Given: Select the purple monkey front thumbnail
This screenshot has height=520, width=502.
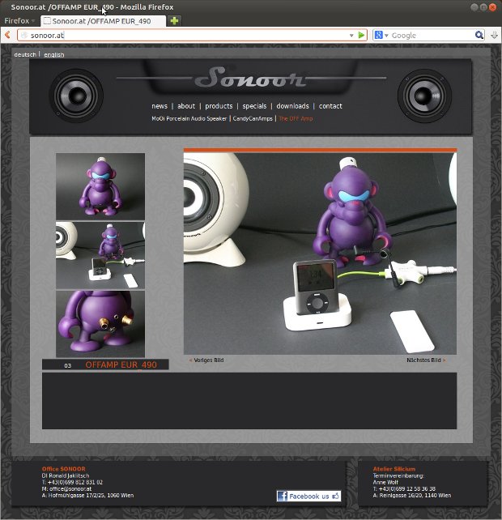Looking at the screenshot, I should (100, 186).
